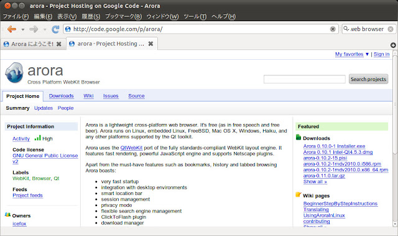Screen dimensions: 398x236
Task: Go to the Downloads project tab
Action: (x=61, y=96)
